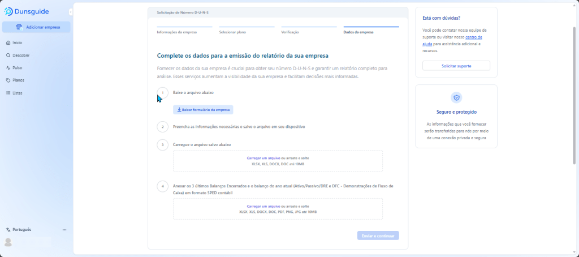Open Descobrir via the search icon
This screenshot has height=257, width=579.
click(x=8, y=55)
